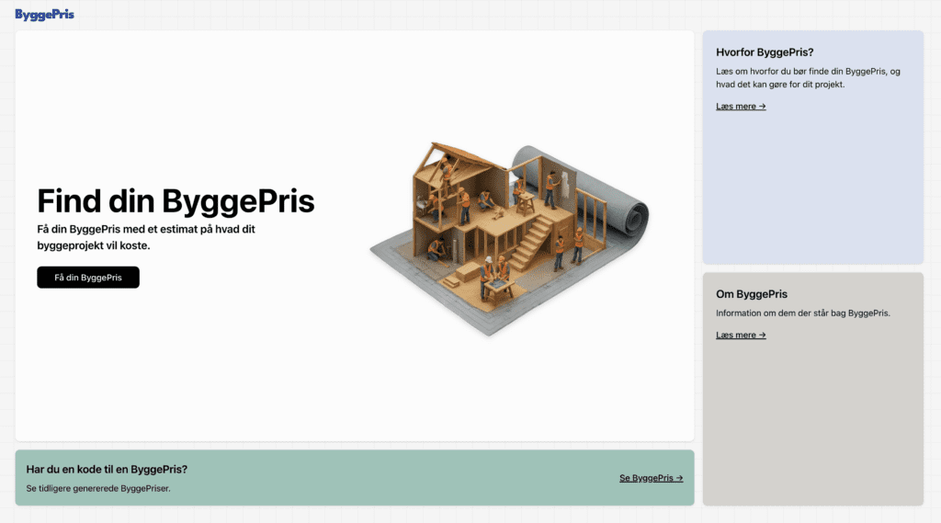This screenshot has width=941, height=523.
Task: Click the subtitle 'Få din ByggePris med et estimat'
Action: [146, 237]
